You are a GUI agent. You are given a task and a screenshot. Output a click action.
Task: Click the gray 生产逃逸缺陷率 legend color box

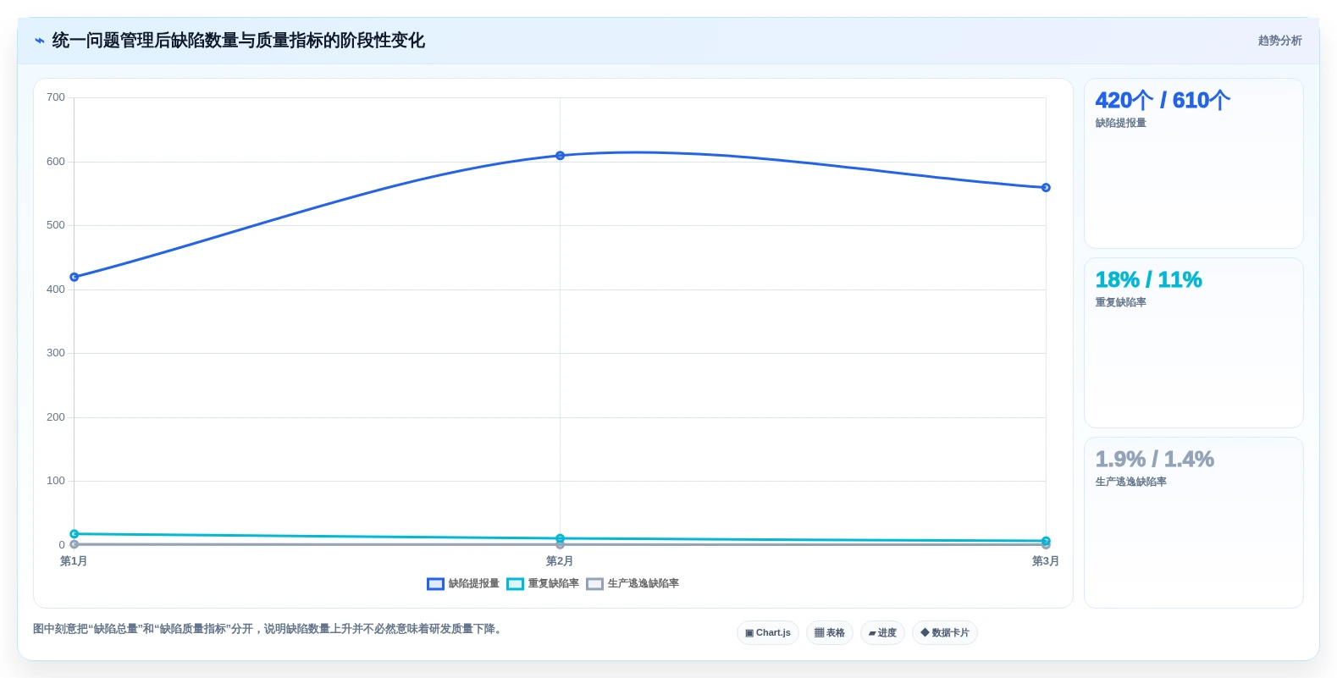point(594,584)
